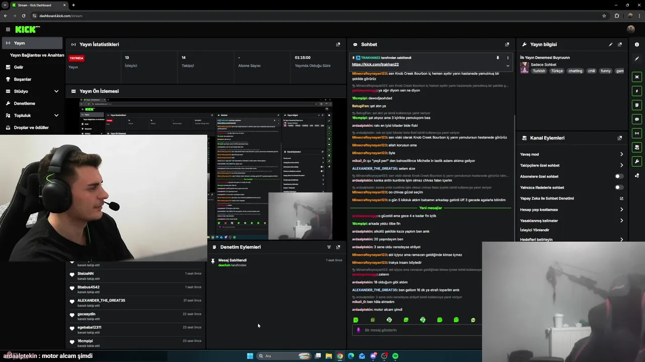Open Yayın Bağlantısı ve Anahtarı

tap(37, 55)
